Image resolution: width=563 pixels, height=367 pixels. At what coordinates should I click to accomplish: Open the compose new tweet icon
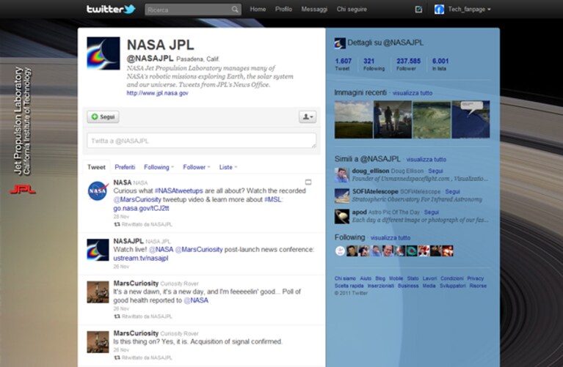click(x=418, y=10)
